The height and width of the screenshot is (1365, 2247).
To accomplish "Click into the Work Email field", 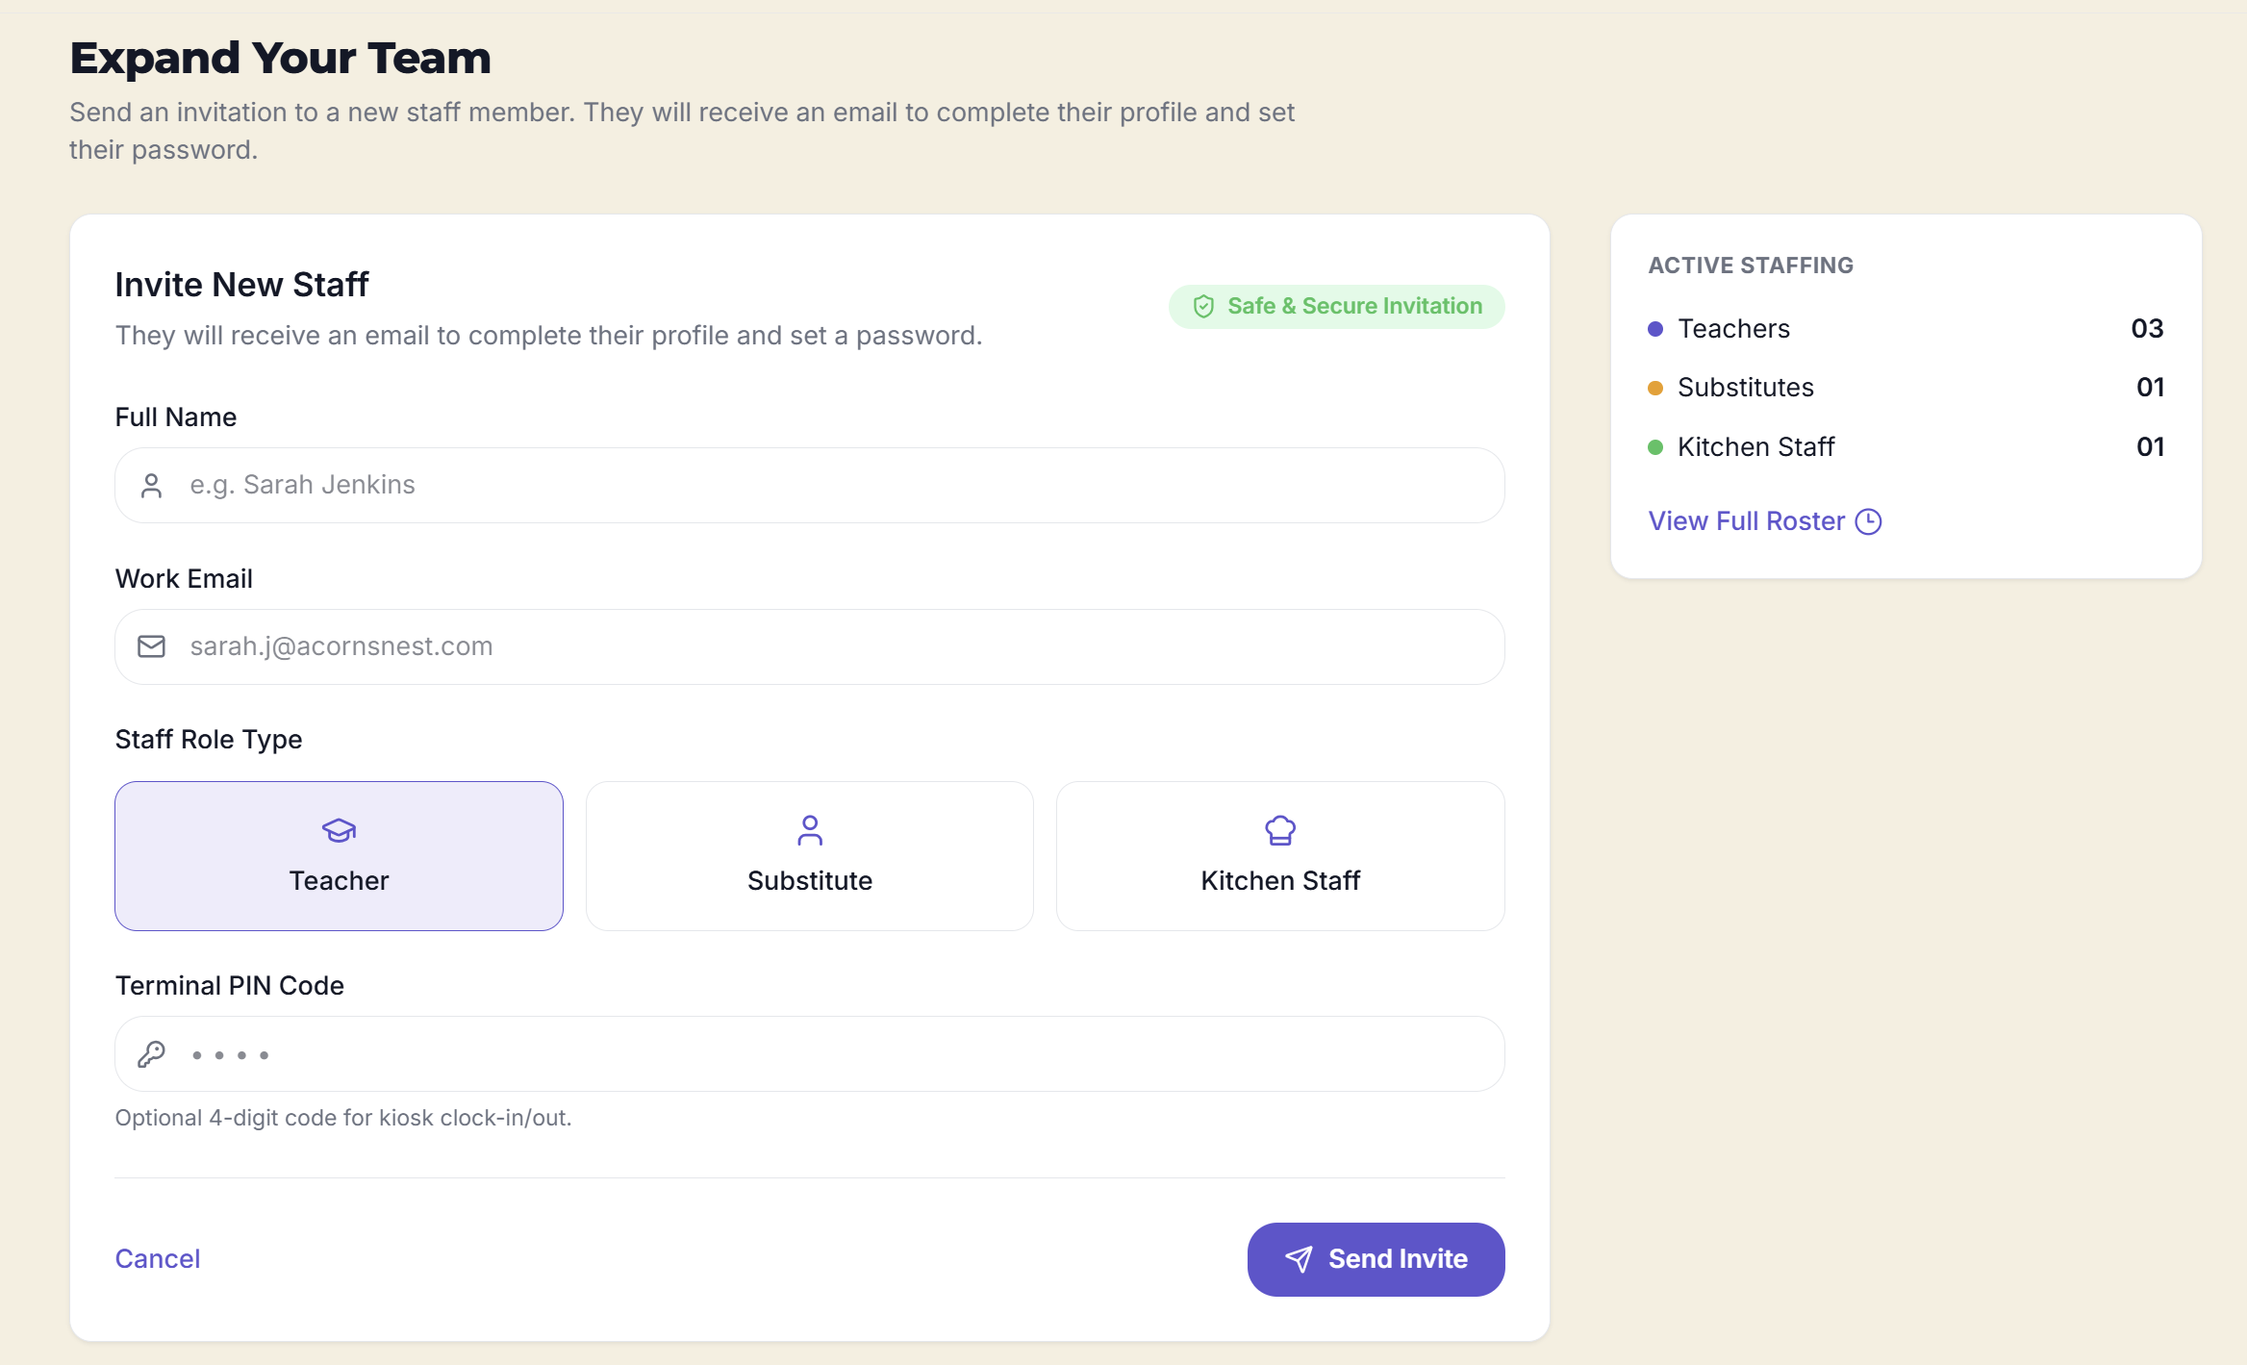I will coord(810,646).
